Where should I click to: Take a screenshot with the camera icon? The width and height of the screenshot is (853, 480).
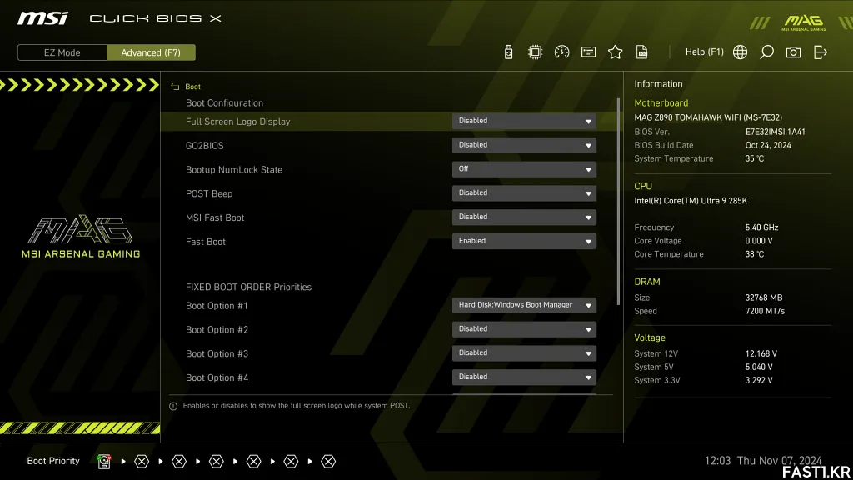(793, 52)
